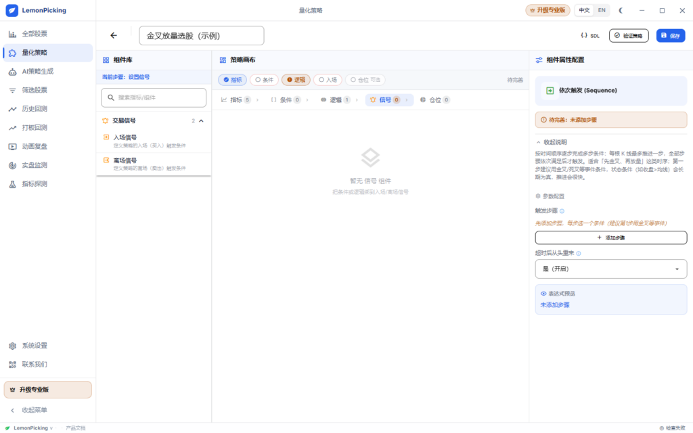
Task: Click the 保存 button
Action: coord(671,36)
